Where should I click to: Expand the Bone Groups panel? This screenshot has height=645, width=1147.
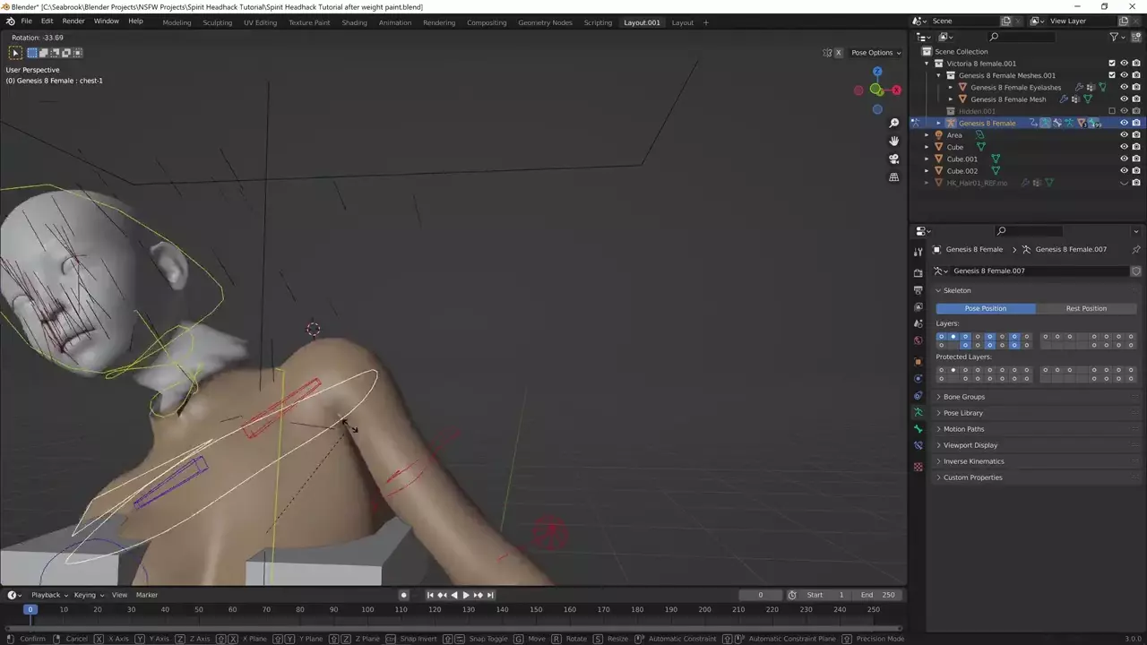[963, 397]
